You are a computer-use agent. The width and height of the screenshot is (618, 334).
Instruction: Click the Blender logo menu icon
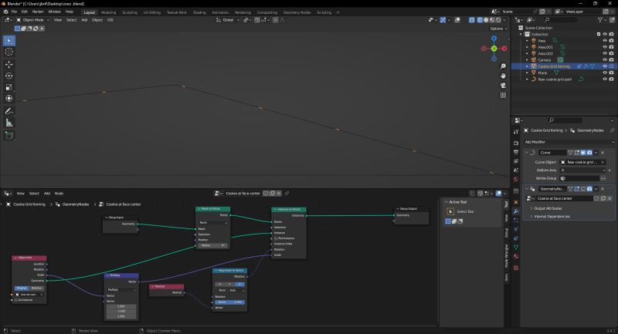(x=5, y=12)
